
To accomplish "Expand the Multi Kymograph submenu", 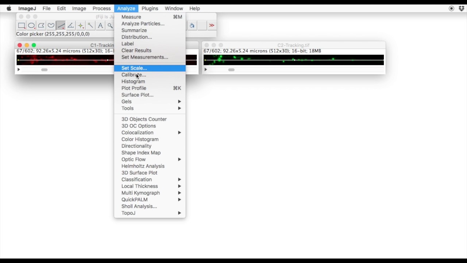I will click(x=150, y=193).
